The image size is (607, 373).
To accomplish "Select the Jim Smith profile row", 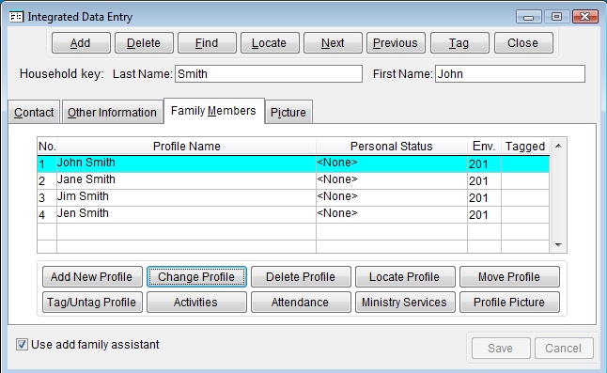I will pyautogui.click(x=293, y=197).
